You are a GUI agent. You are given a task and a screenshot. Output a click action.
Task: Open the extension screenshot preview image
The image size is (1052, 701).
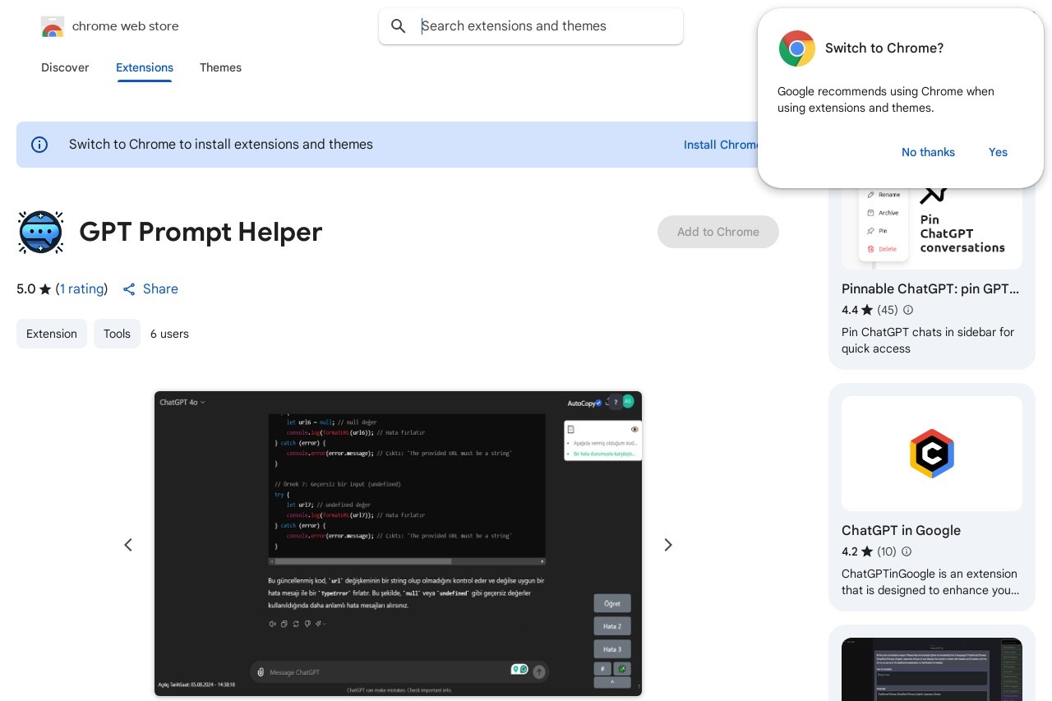click(398, 543)
